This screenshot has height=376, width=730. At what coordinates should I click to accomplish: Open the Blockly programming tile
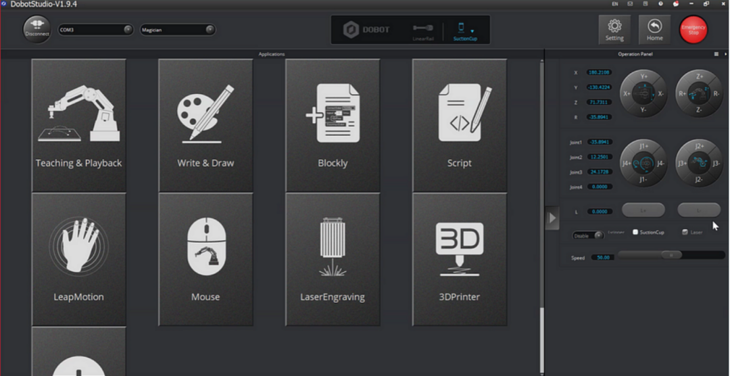[x=333, y=125]
